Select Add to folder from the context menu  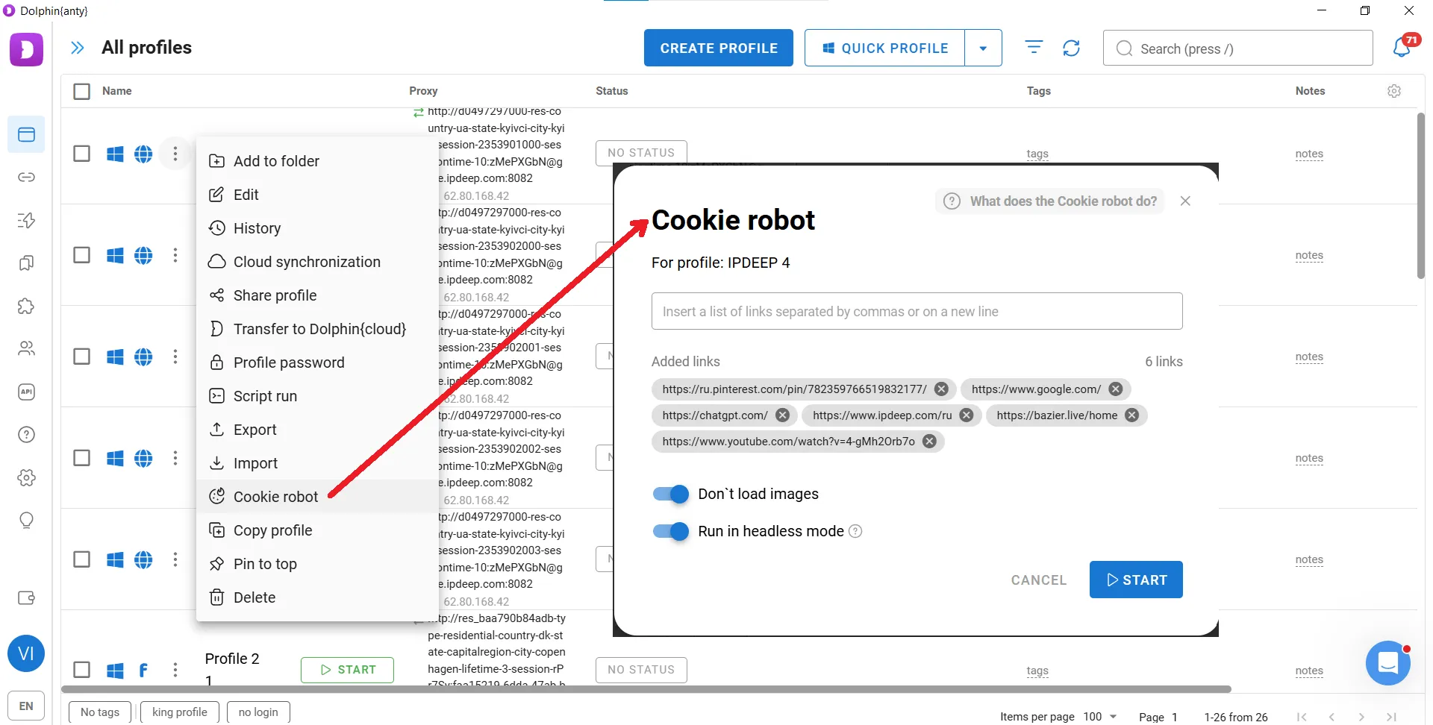[317, 161]
